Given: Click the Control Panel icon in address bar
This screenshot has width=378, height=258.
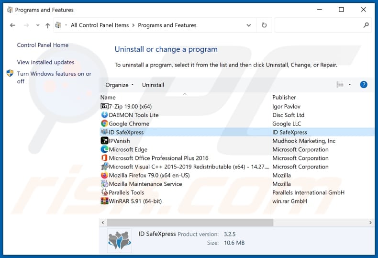Looking at the screenshot, I should (58, 25).
